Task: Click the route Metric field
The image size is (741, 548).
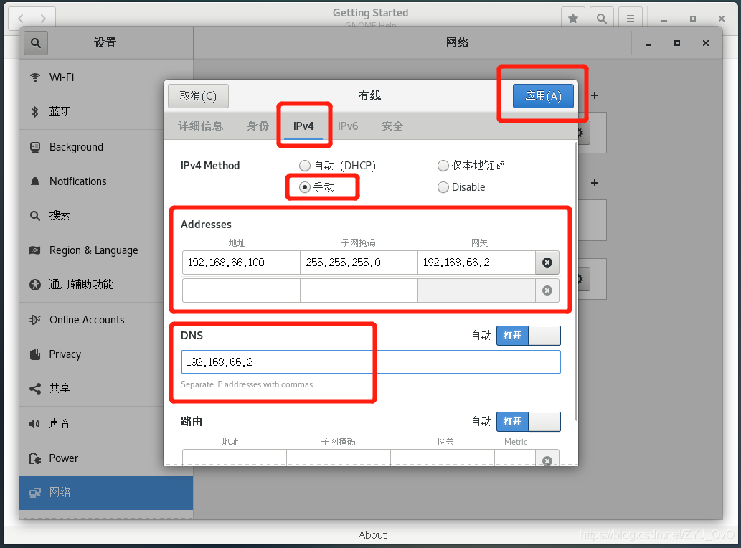Action: 515,458
